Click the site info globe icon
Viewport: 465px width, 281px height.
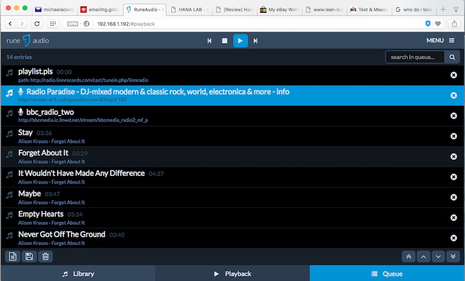(86, 24)
